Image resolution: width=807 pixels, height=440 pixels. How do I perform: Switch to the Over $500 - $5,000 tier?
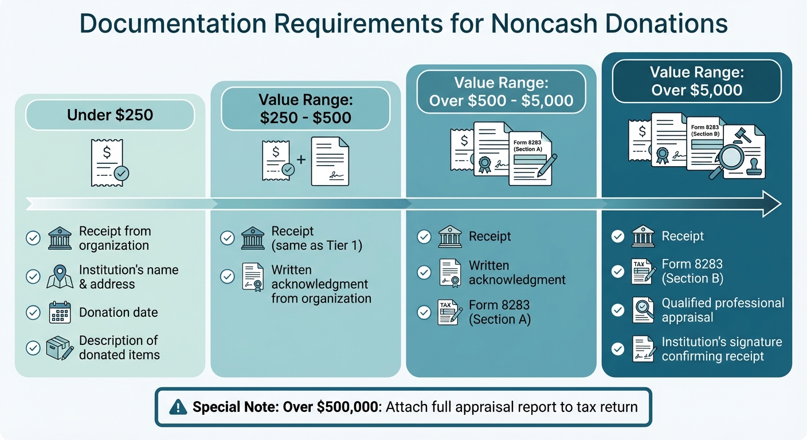(x=501, y=92)
